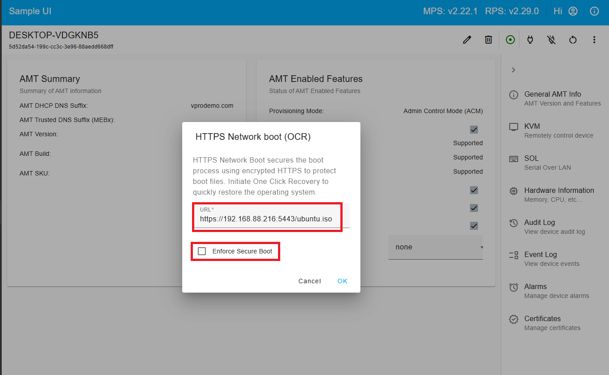
Task: Open the none dropdown selector
Action: coord(435,247)
